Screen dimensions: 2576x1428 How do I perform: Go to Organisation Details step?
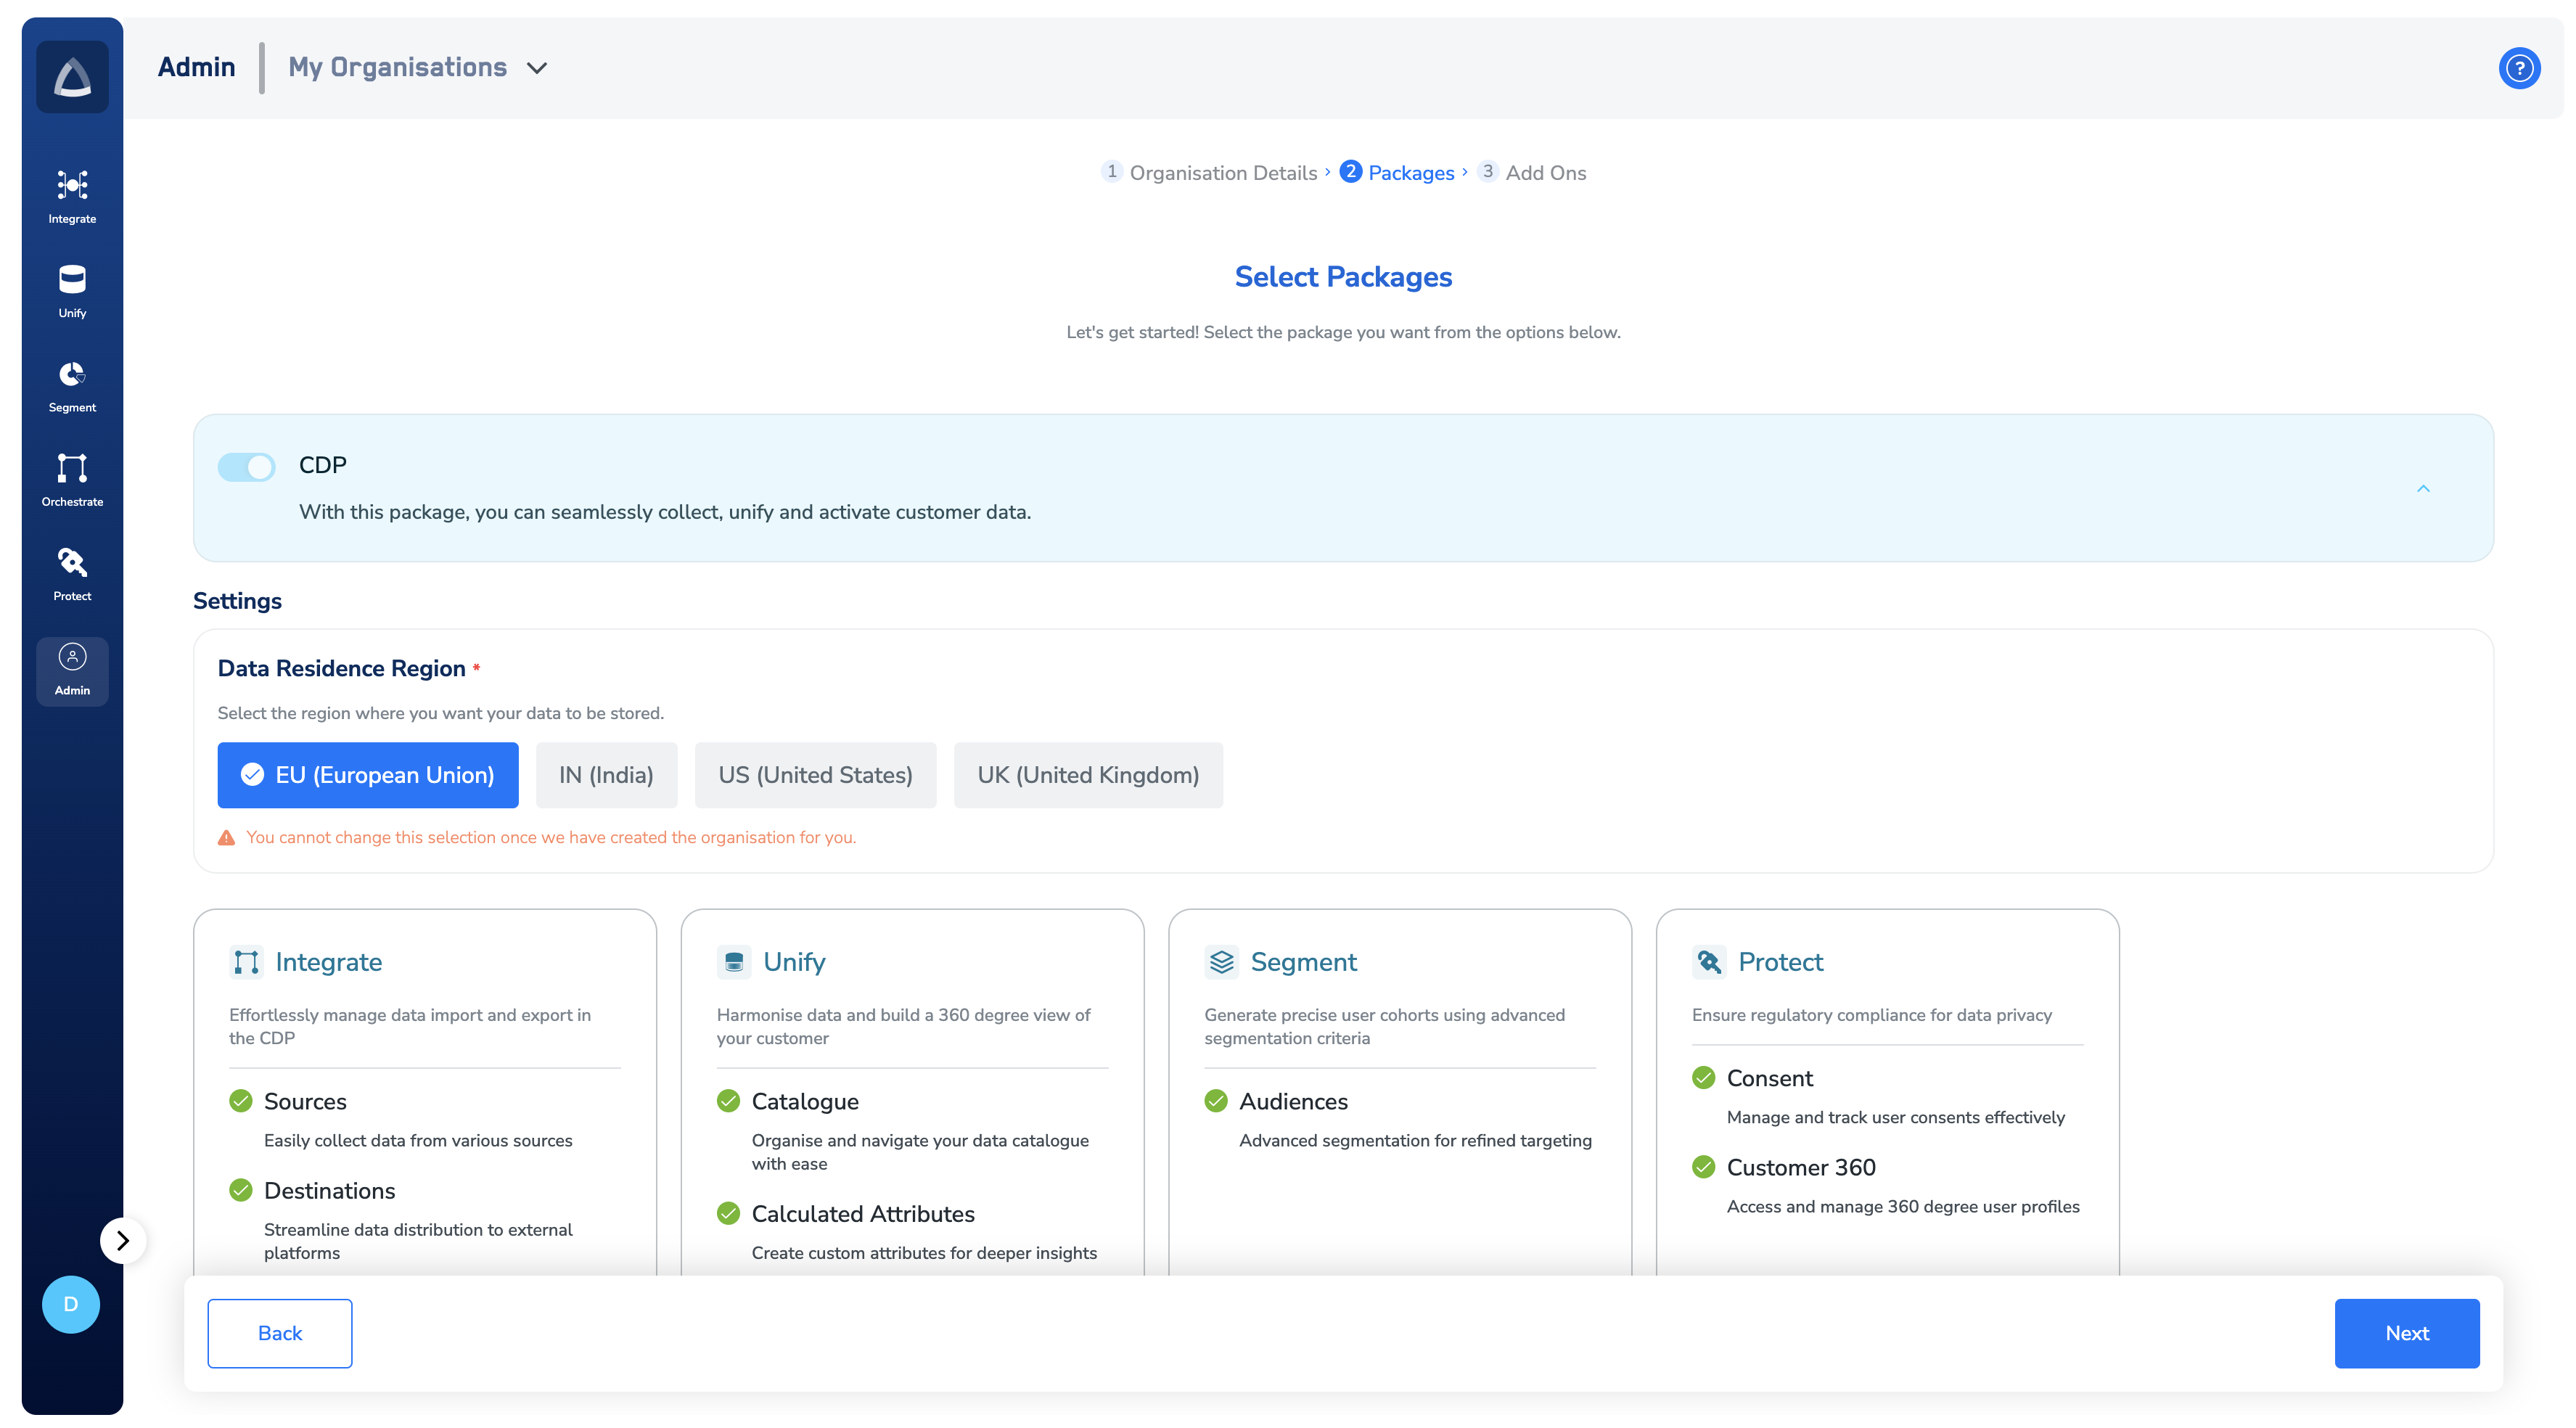[1222, 173]
